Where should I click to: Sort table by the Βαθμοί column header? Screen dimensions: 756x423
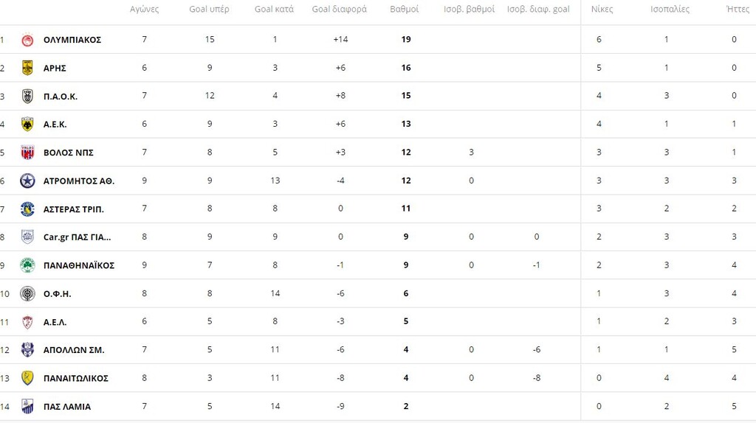point(404,10)
